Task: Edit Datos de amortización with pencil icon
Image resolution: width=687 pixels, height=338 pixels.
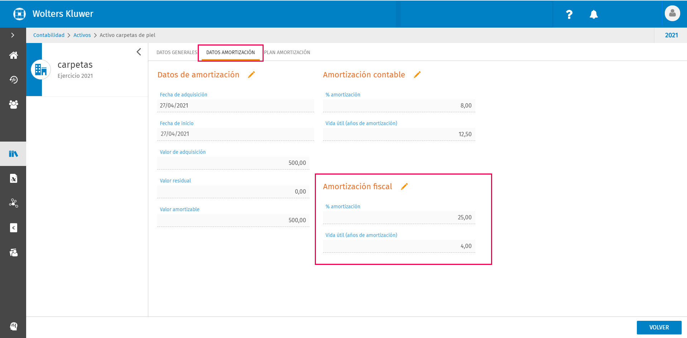Action: 251,75
